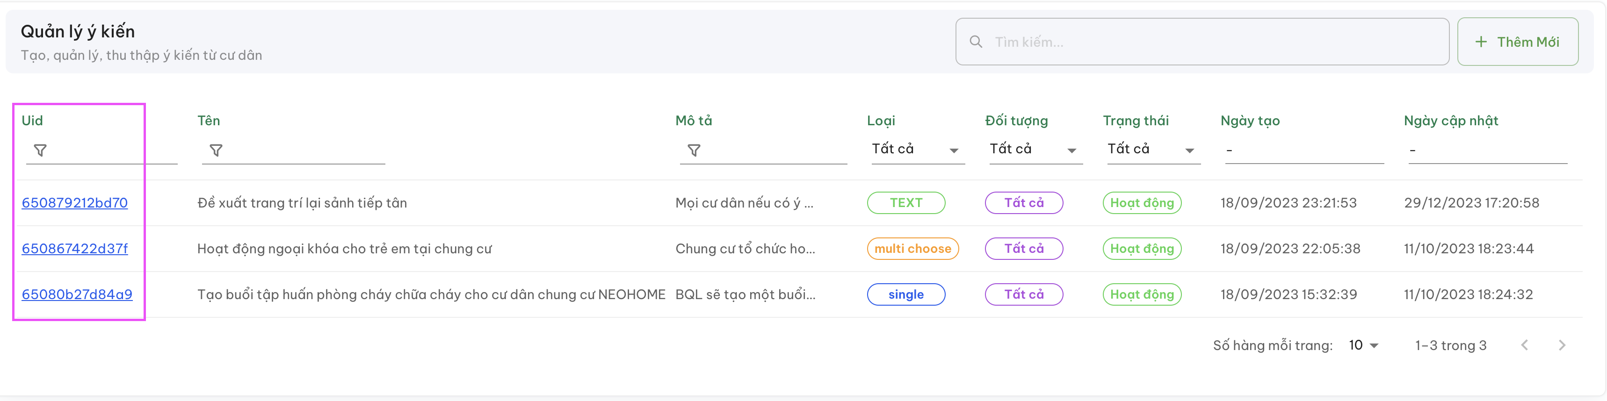The width and height of the screenshot is (1607, 401).
Task: Click the Ngày tạo date filter field
Action: pos(1304,150)
